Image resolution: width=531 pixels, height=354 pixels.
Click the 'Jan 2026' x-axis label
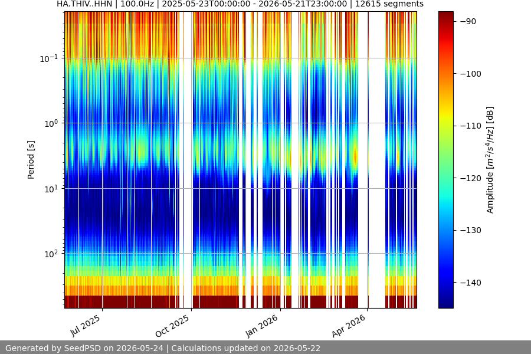261,326
